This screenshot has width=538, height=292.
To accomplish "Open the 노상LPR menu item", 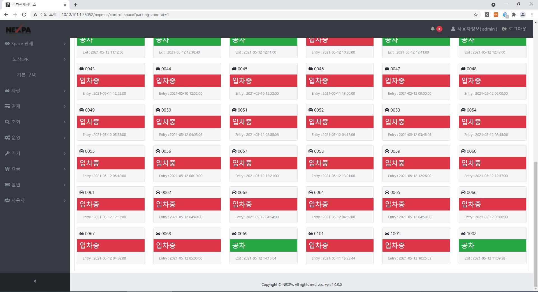I will pos(20,59).
